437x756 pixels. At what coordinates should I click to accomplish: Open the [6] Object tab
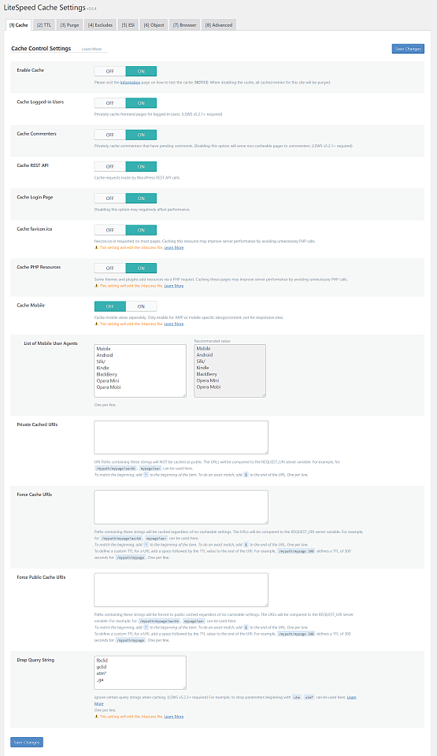(154, 25)
